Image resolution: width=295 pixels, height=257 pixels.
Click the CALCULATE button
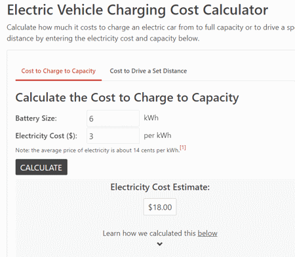coord(41,167)
